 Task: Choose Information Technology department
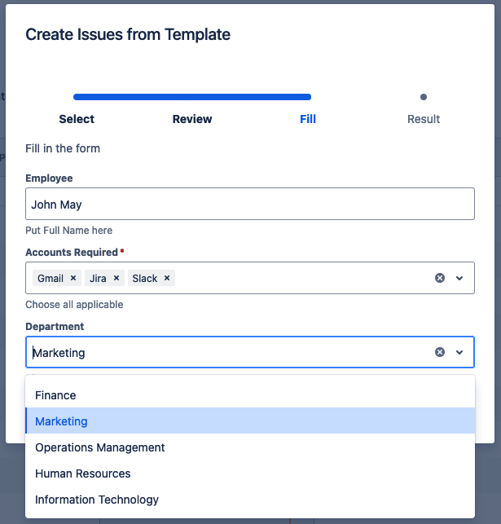click(96, 500)
